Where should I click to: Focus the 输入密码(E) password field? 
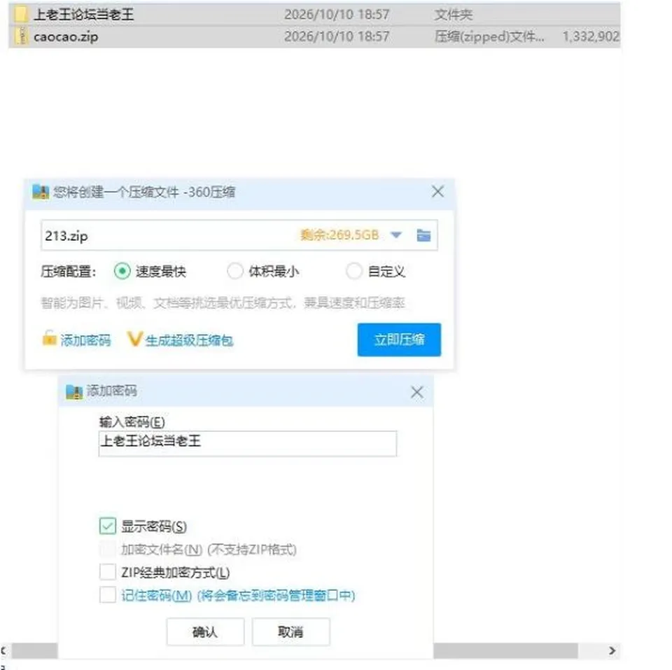coord(247,443)
